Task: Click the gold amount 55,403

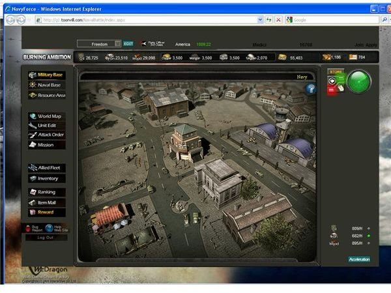Action: pyautogui.click(x=296, y=58)
